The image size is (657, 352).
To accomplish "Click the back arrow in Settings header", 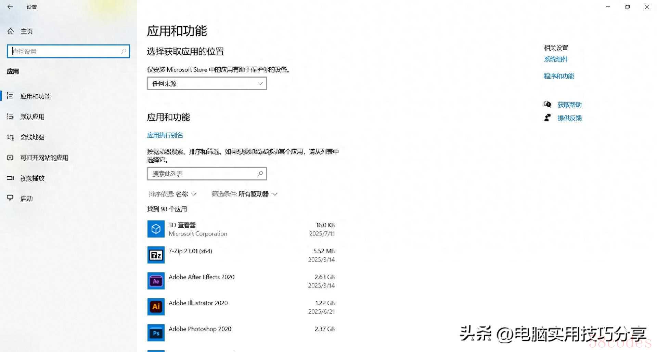I will [x=10, y=7].
